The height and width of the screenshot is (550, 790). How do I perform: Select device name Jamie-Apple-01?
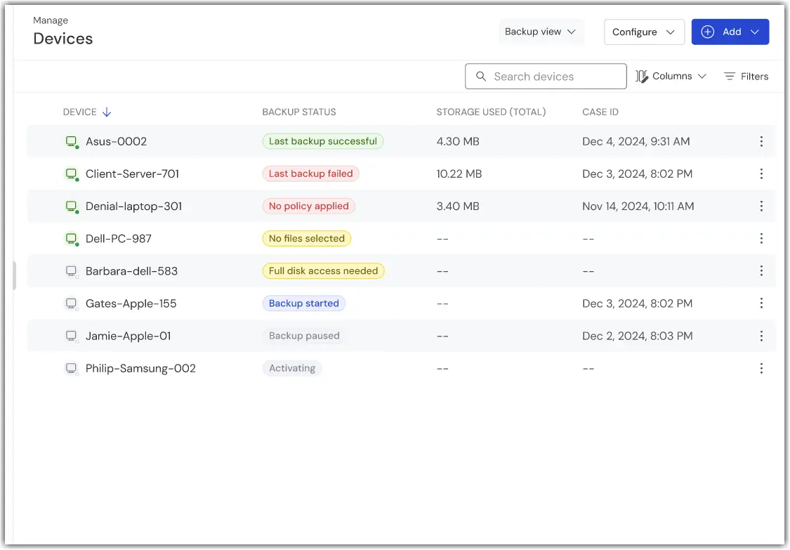[128, 336]
